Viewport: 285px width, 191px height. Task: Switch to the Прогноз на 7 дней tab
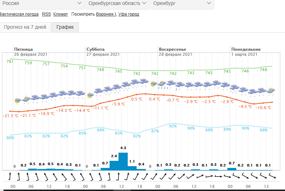[x=25, y=27]
